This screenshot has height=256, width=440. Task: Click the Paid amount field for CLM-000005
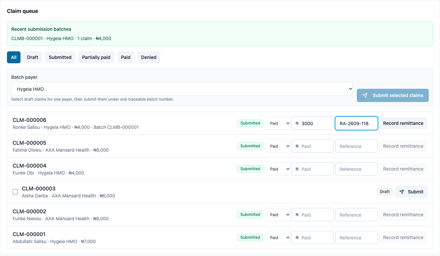pos(313,146)
